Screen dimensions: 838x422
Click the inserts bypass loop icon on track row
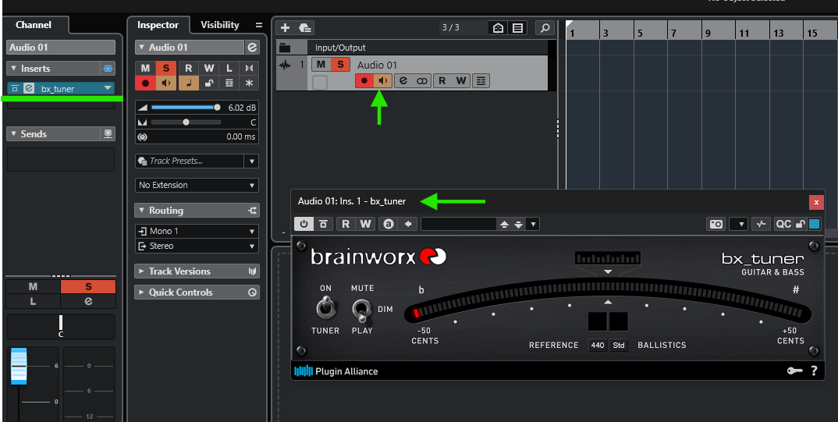pyautogui.click(x=422, y=80)
